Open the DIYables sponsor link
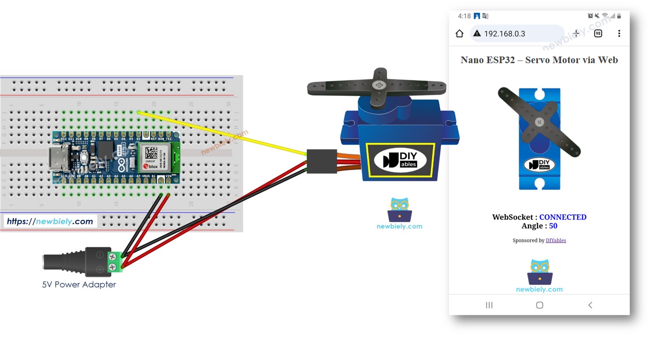This screenshot has height=337, width=653. pos(555,240)
